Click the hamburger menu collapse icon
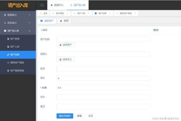181x121 pixels. tap(42, 5)
